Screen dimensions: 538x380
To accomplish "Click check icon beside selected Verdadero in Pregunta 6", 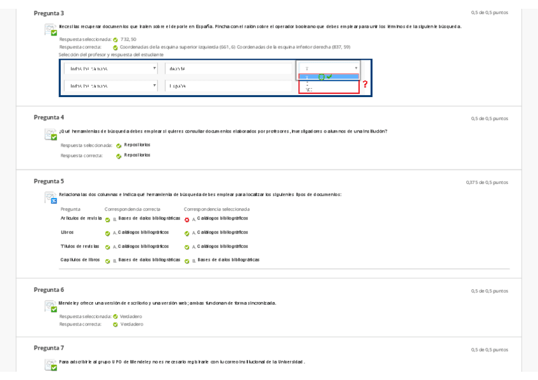I will [115, 317].
